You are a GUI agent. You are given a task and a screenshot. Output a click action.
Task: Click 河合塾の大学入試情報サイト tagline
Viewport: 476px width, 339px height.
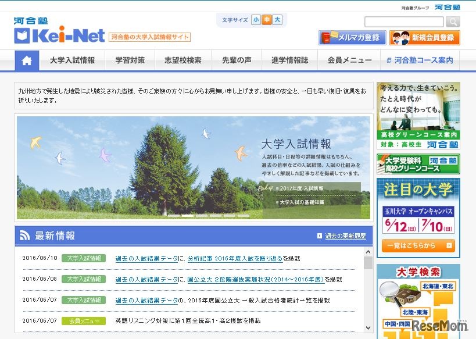[x=150, y=37]
